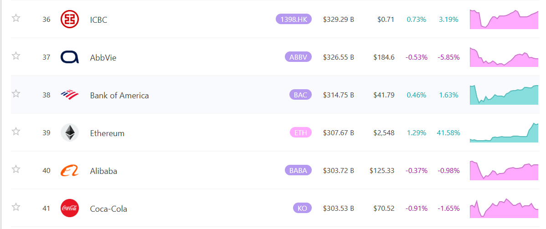View the Coca-Cola price sparkline chart
The width and height of the screenshot is (546, 229).
click(504, 208)
